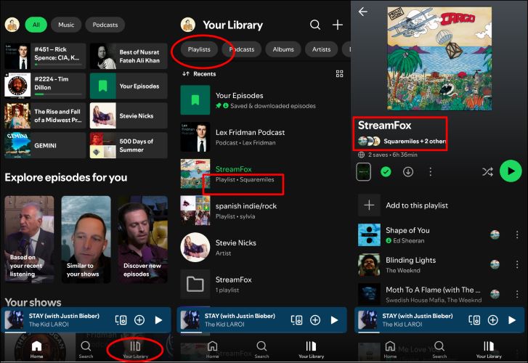Open three-dot menu below StreamFox playlist title
The image size is (528, 363).
tap(431, 172)
